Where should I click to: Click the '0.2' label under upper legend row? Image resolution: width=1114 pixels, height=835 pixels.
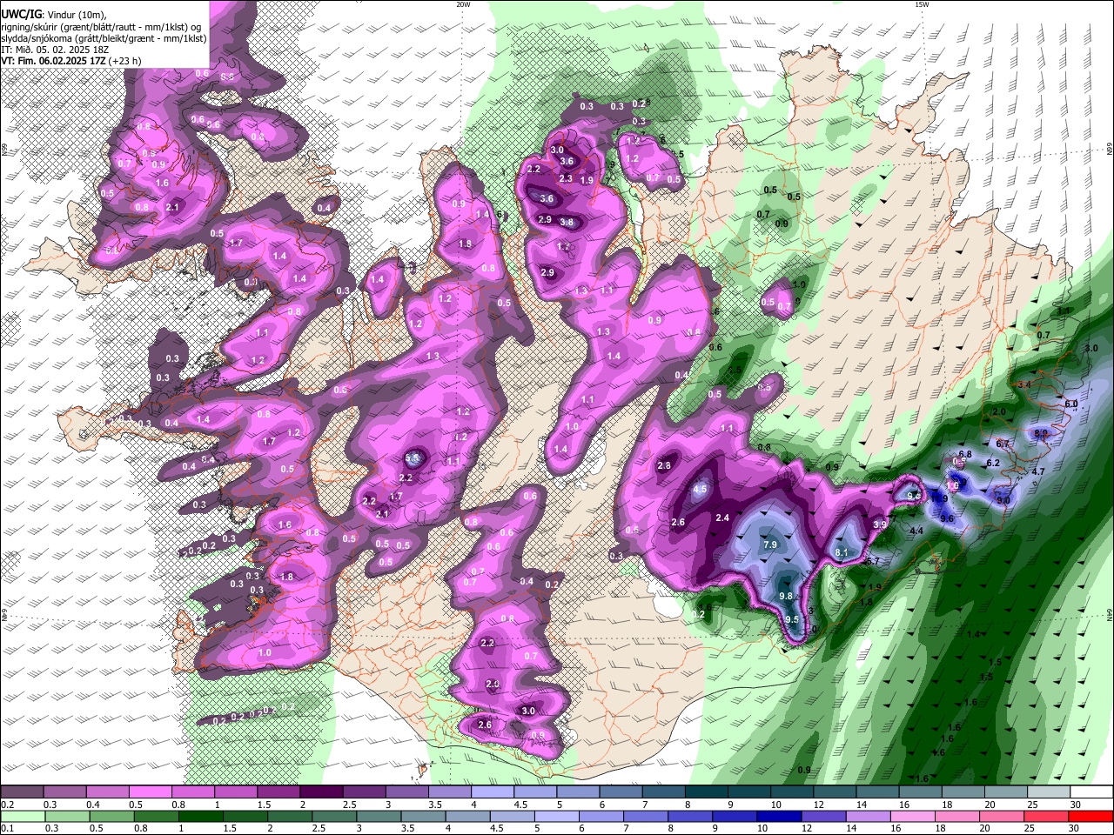pyautogui.click(x=7, y=805)
